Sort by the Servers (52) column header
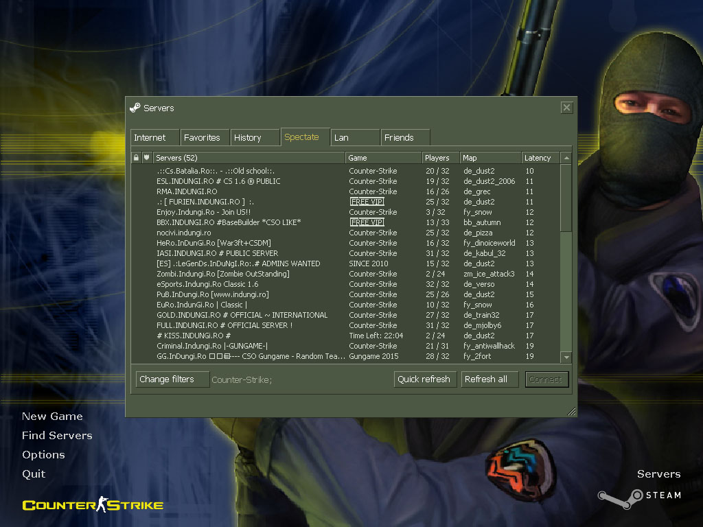This screenshot has width=703, height=527. coord(249,158)
